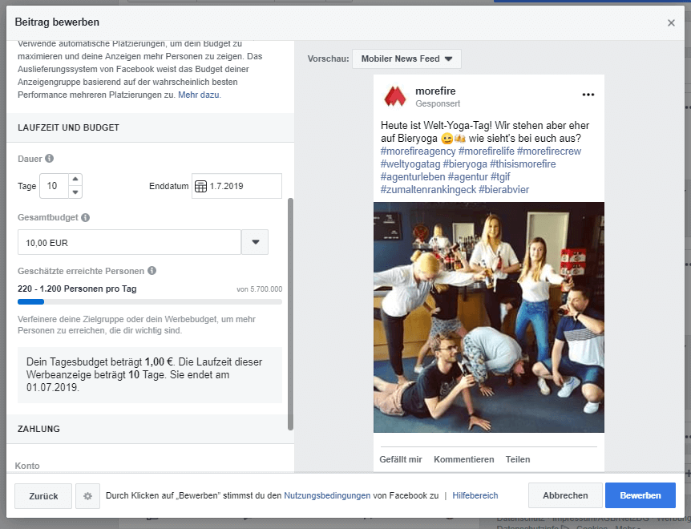691x529 pixels.
Task: Increase Tage with the up arrow
Action: click(x=75, y=179)
